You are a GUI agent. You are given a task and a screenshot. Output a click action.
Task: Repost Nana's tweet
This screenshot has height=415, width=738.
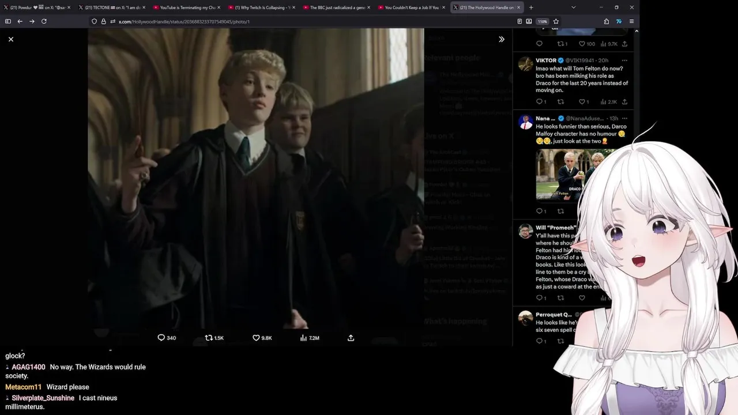(560, 212)
